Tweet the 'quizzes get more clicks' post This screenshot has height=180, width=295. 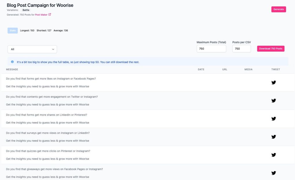click(x=274, y=155)
